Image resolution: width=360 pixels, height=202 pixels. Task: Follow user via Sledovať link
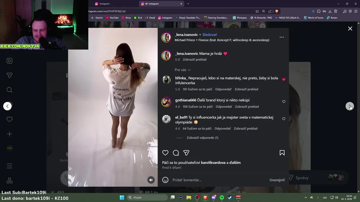210,35
